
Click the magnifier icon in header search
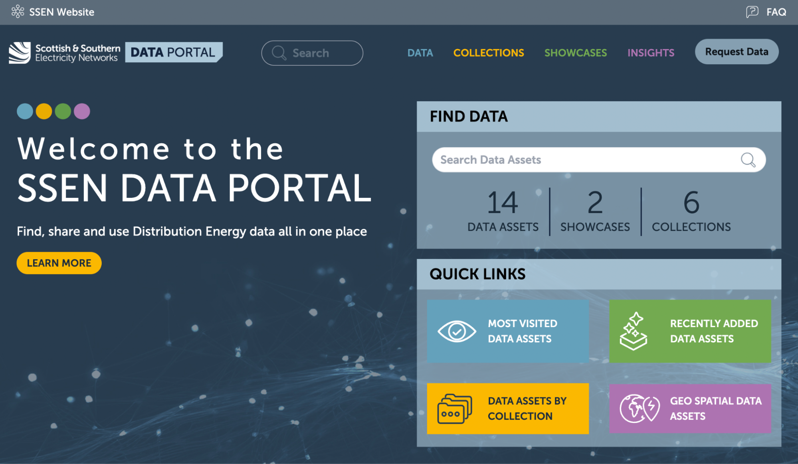[x=279, y=53]
